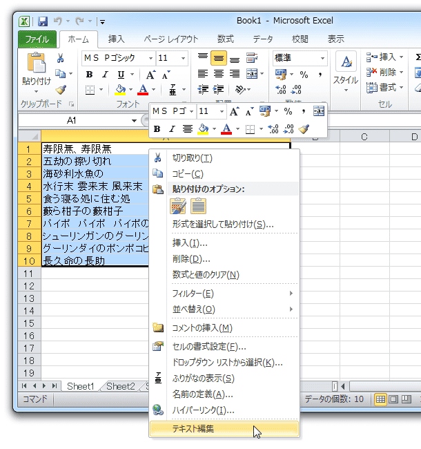Open スタイル dropdown button
Image resolution: width=421 pixels, height=449 pixels.
(346, 72)
